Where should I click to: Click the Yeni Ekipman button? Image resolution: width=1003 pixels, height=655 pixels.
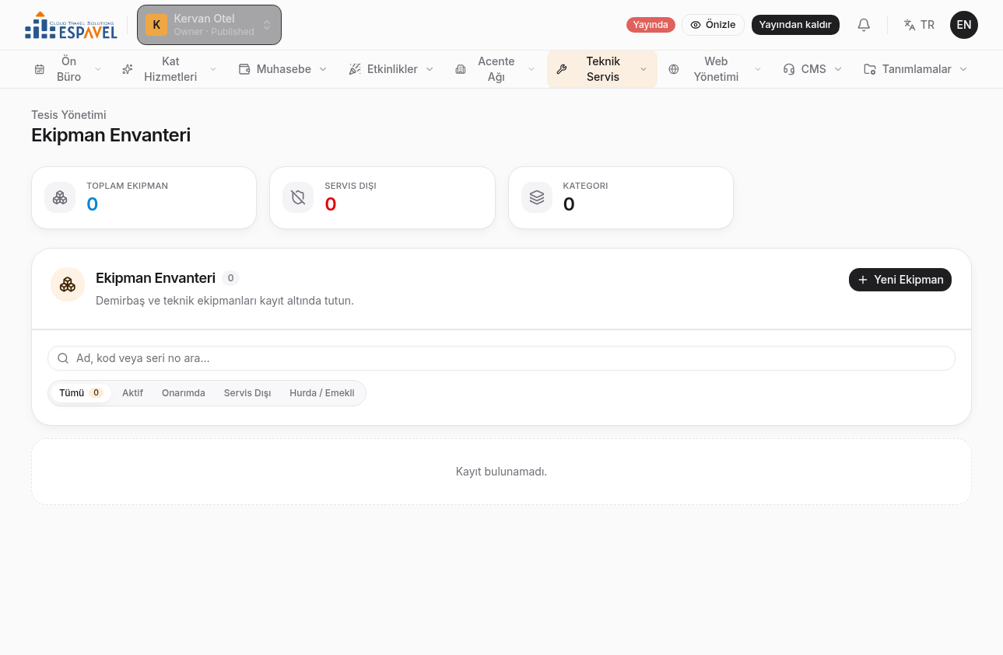point(900,280)
